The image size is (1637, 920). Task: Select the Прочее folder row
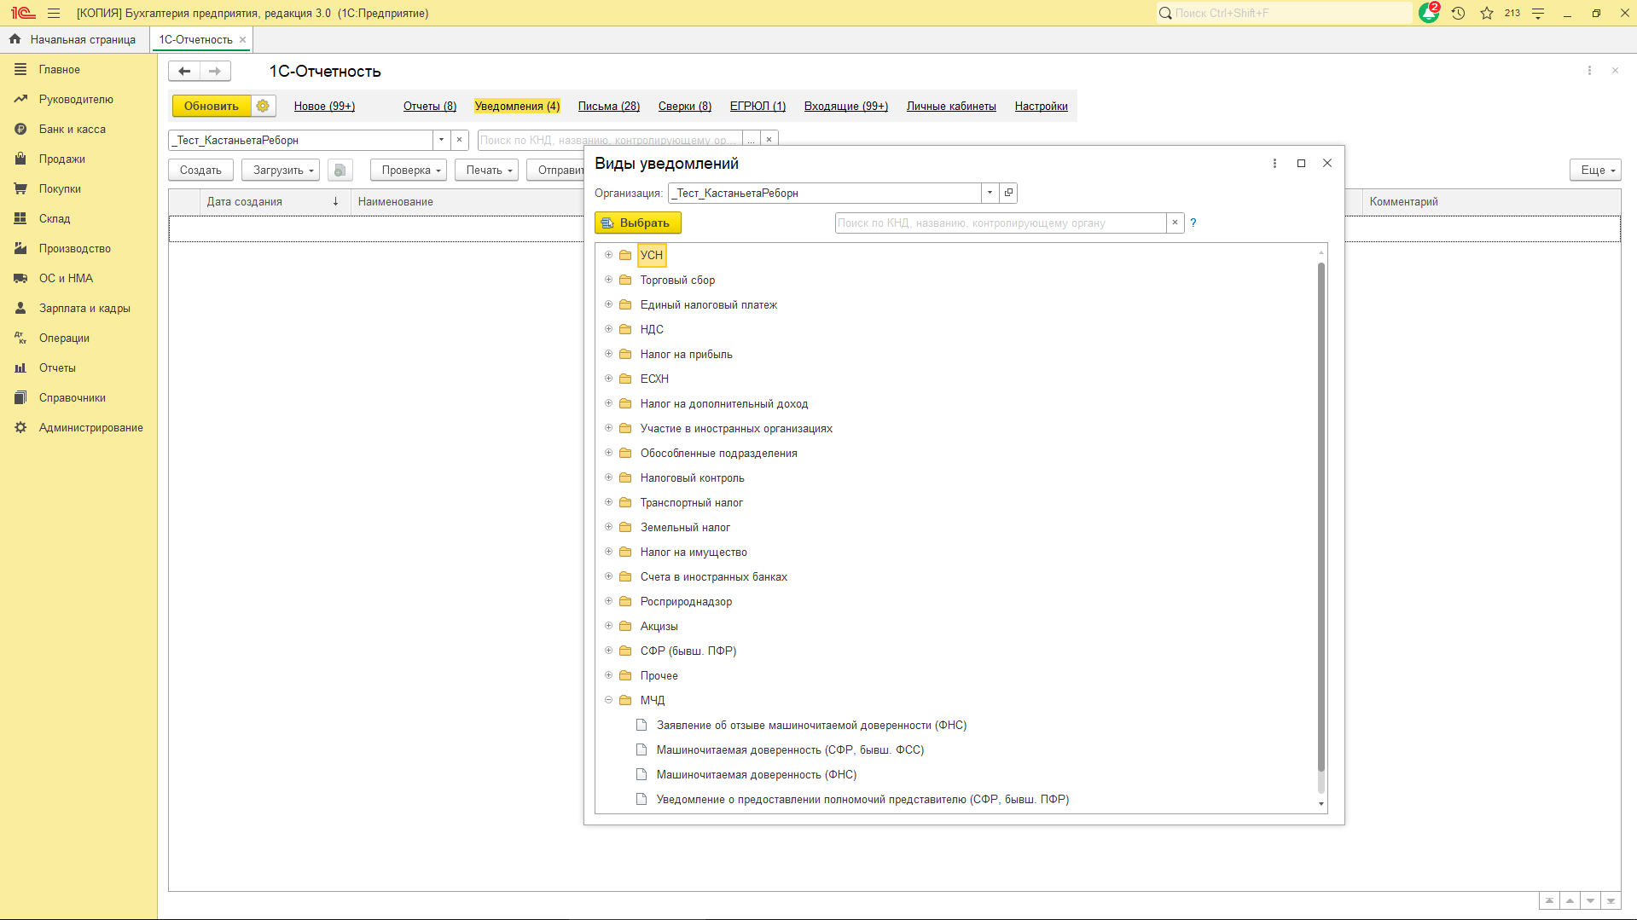(955, 675)
